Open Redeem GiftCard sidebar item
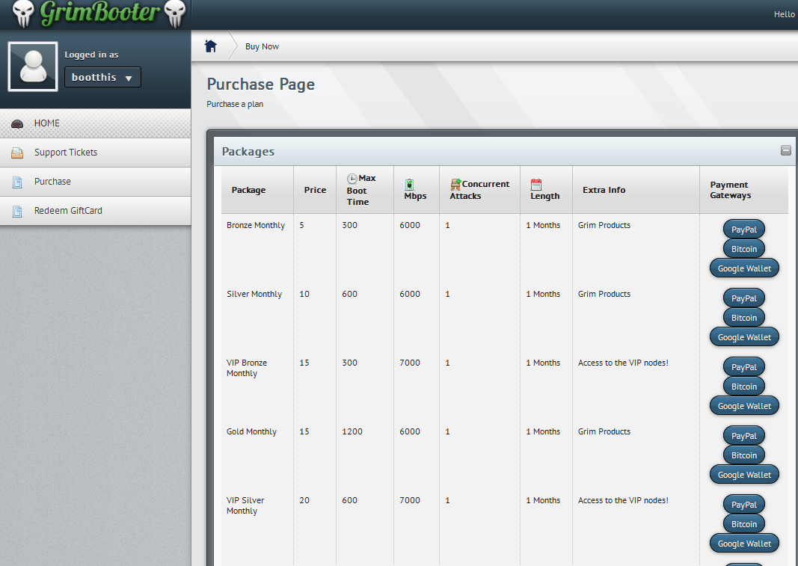798x566 pixels. pyautogui.click(x=95, y=211)
